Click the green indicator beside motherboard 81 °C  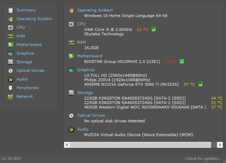coord(182,61)
